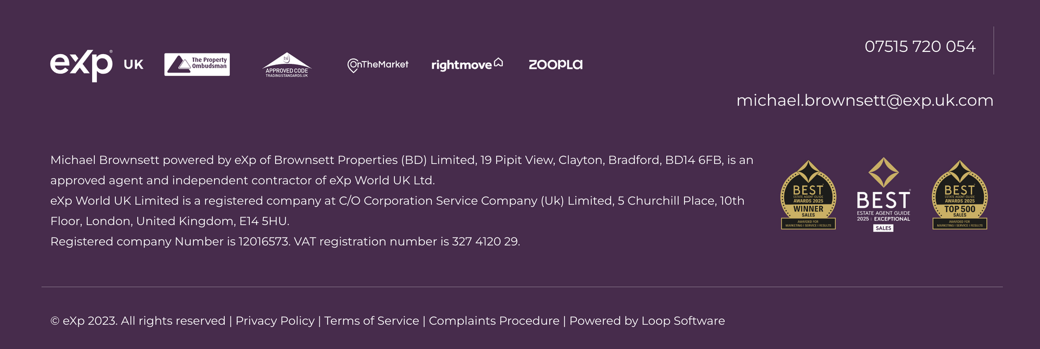Screen dimensions: 1040x349
Task: Click the Best Awards 2025 Winner badge
Action: [808, 195]
